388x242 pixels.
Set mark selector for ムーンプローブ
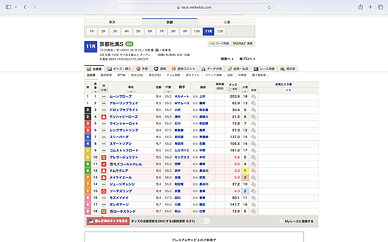point(104,97)
